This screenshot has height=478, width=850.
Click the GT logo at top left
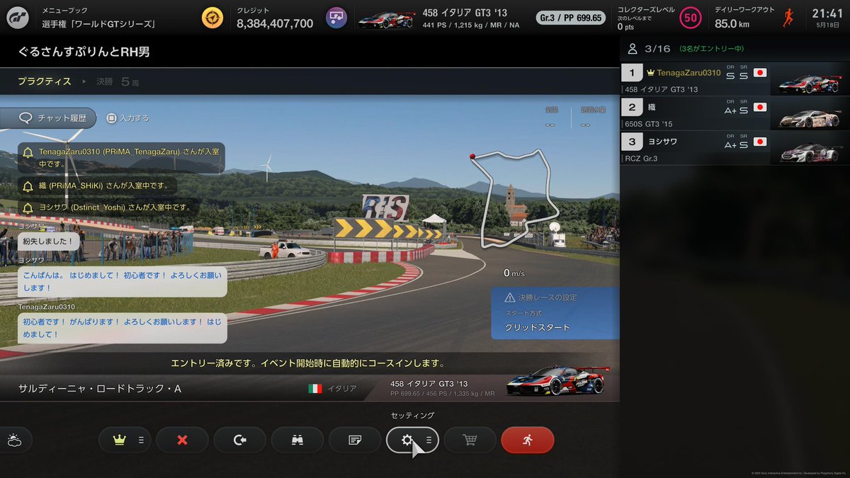(18, 17)
